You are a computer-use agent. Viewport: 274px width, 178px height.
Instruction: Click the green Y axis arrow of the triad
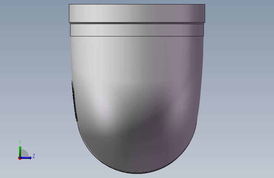[x=20, y=151]
